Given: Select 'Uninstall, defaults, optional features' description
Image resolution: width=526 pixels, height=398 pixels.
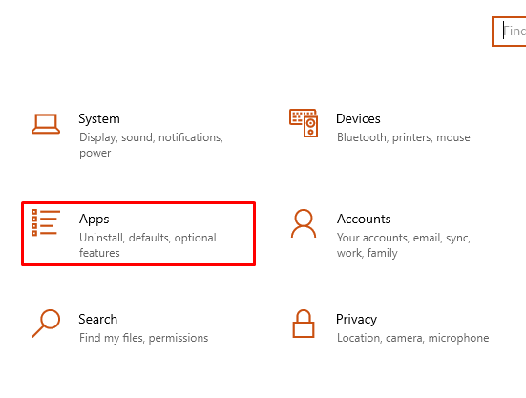Looking at the screenshot, I should 148,245.
